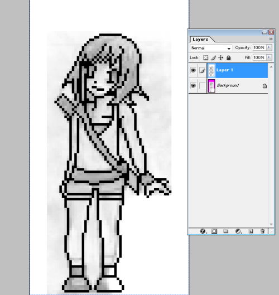Click the Opacity value field
The image size is (279, 295).
click(x=259, y=47)
